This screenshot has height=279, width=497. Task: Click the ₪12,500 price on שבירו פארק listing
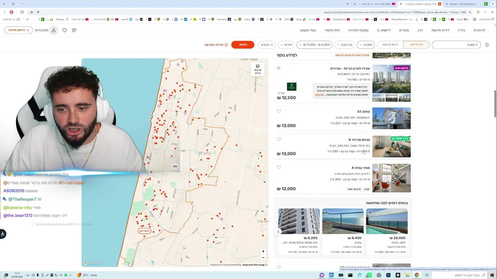point(286,98)
